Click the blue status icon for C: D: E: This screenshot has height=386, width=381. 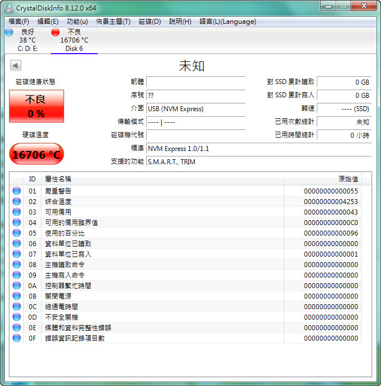[9, 32]
